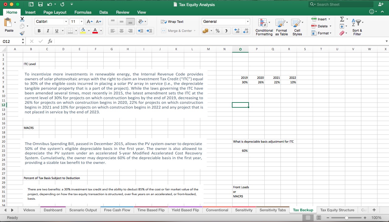Click the Search Sheet field
This screenshot has height=222, width=389.
click(x=340, y=4)
